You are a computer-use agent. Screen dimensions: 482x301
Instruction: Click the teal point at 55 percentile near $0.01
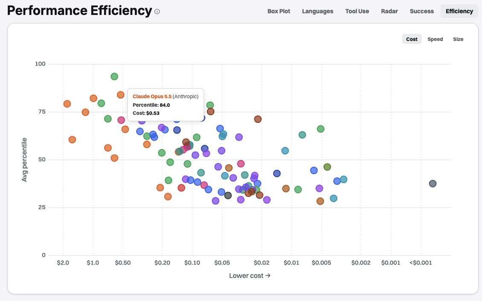(285, 151)
